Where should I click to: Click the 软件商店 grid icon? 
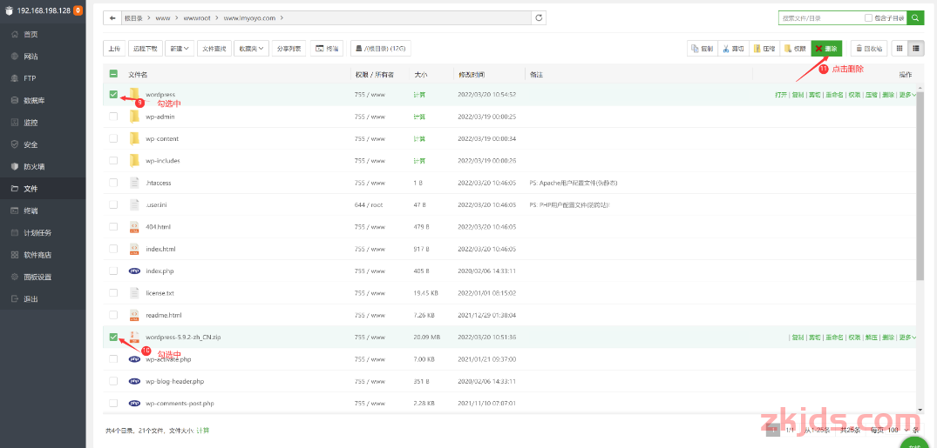[15, 255]
